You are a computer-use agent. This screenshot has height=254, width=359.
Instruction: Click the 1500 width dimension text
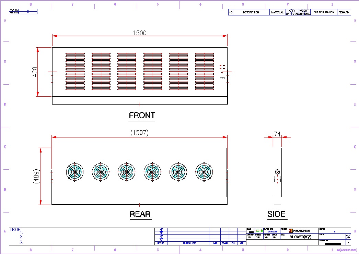pyautogui.click(x=140, y=33)
